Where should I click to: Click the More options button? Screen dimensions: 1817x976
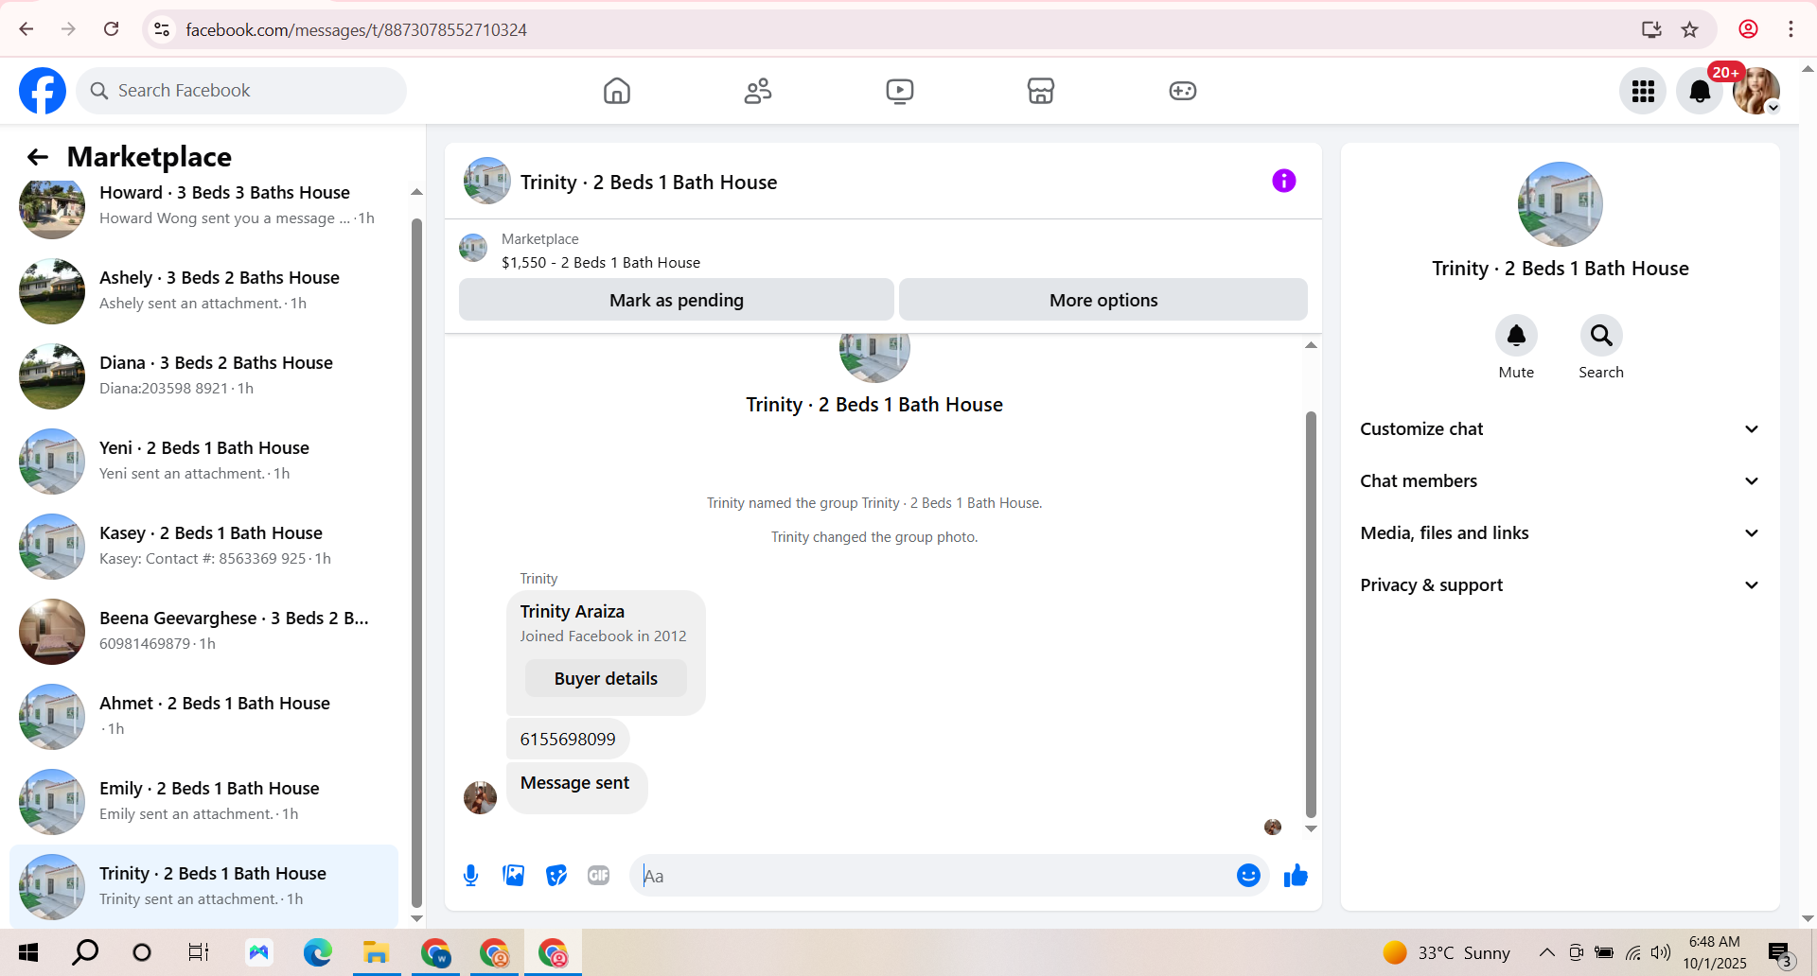1103,300
